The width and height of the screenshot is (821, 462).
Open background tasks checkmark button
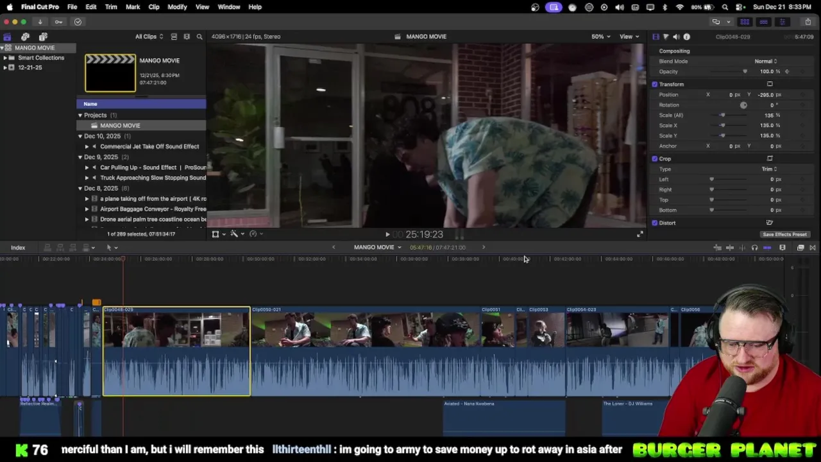tap(78, 22)
